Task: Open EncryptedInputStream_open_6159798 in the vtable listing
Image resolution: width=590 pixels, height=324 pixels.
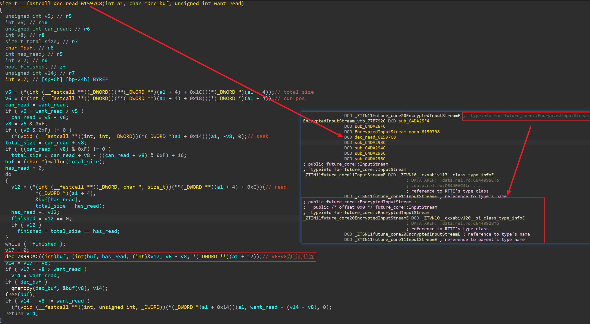Action: tap(397, 132)
